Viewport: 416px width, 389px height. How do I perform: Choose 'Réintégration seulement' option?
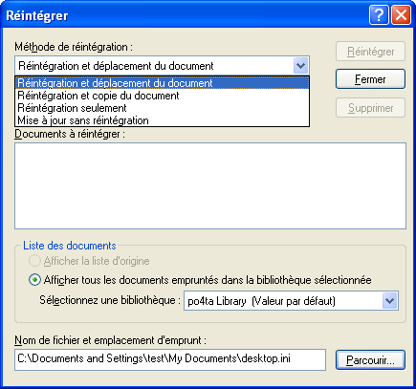pos(162,108)
